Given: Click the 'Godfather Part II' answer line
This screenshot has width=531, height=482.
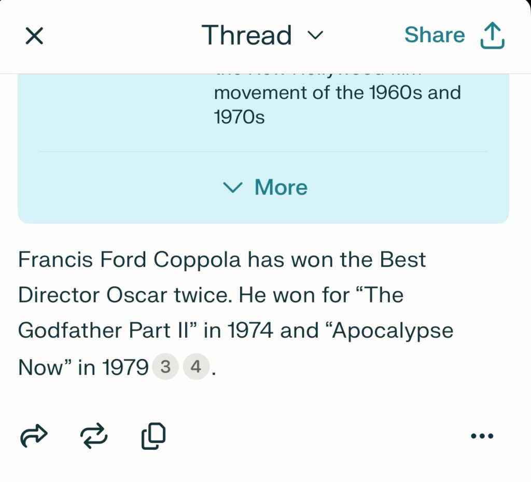Looking at the screenshot, I should [x=235, y=330].
